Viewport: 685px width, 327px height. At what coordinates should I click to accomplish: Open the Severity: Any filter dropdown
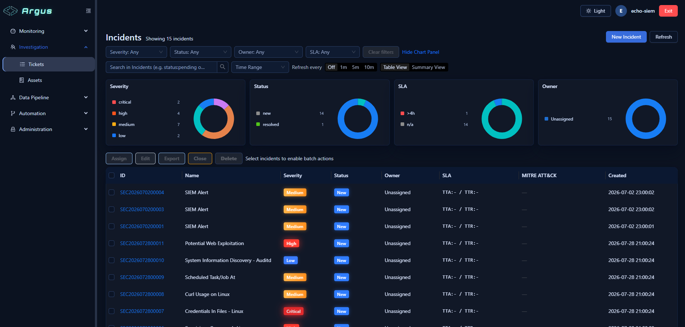[136, 52]
